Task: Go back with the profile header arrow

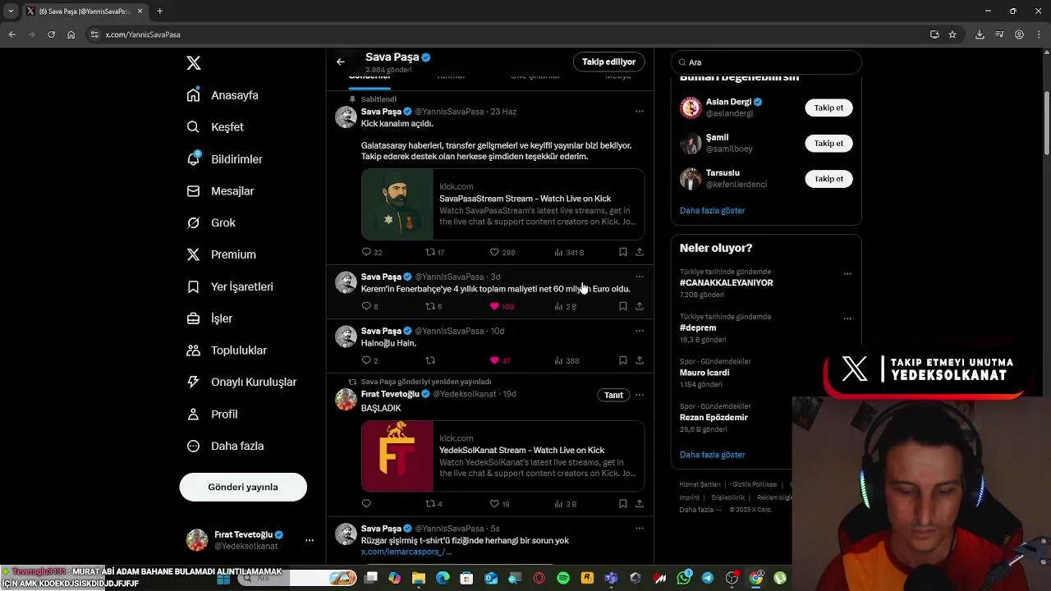Action: (341, 62)
